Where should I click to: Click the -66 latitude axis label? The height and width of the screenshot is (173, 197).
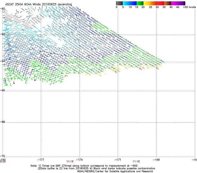click(2, 90)
